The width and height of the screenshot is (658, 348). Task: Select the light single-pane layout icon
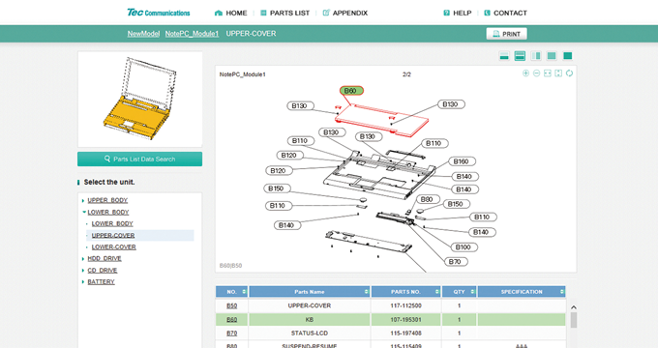tap(552, 56)
